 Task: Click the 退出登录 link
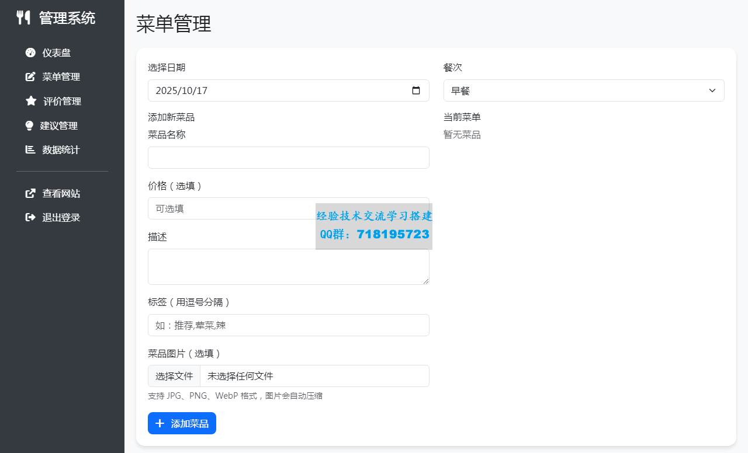(61, 217)
